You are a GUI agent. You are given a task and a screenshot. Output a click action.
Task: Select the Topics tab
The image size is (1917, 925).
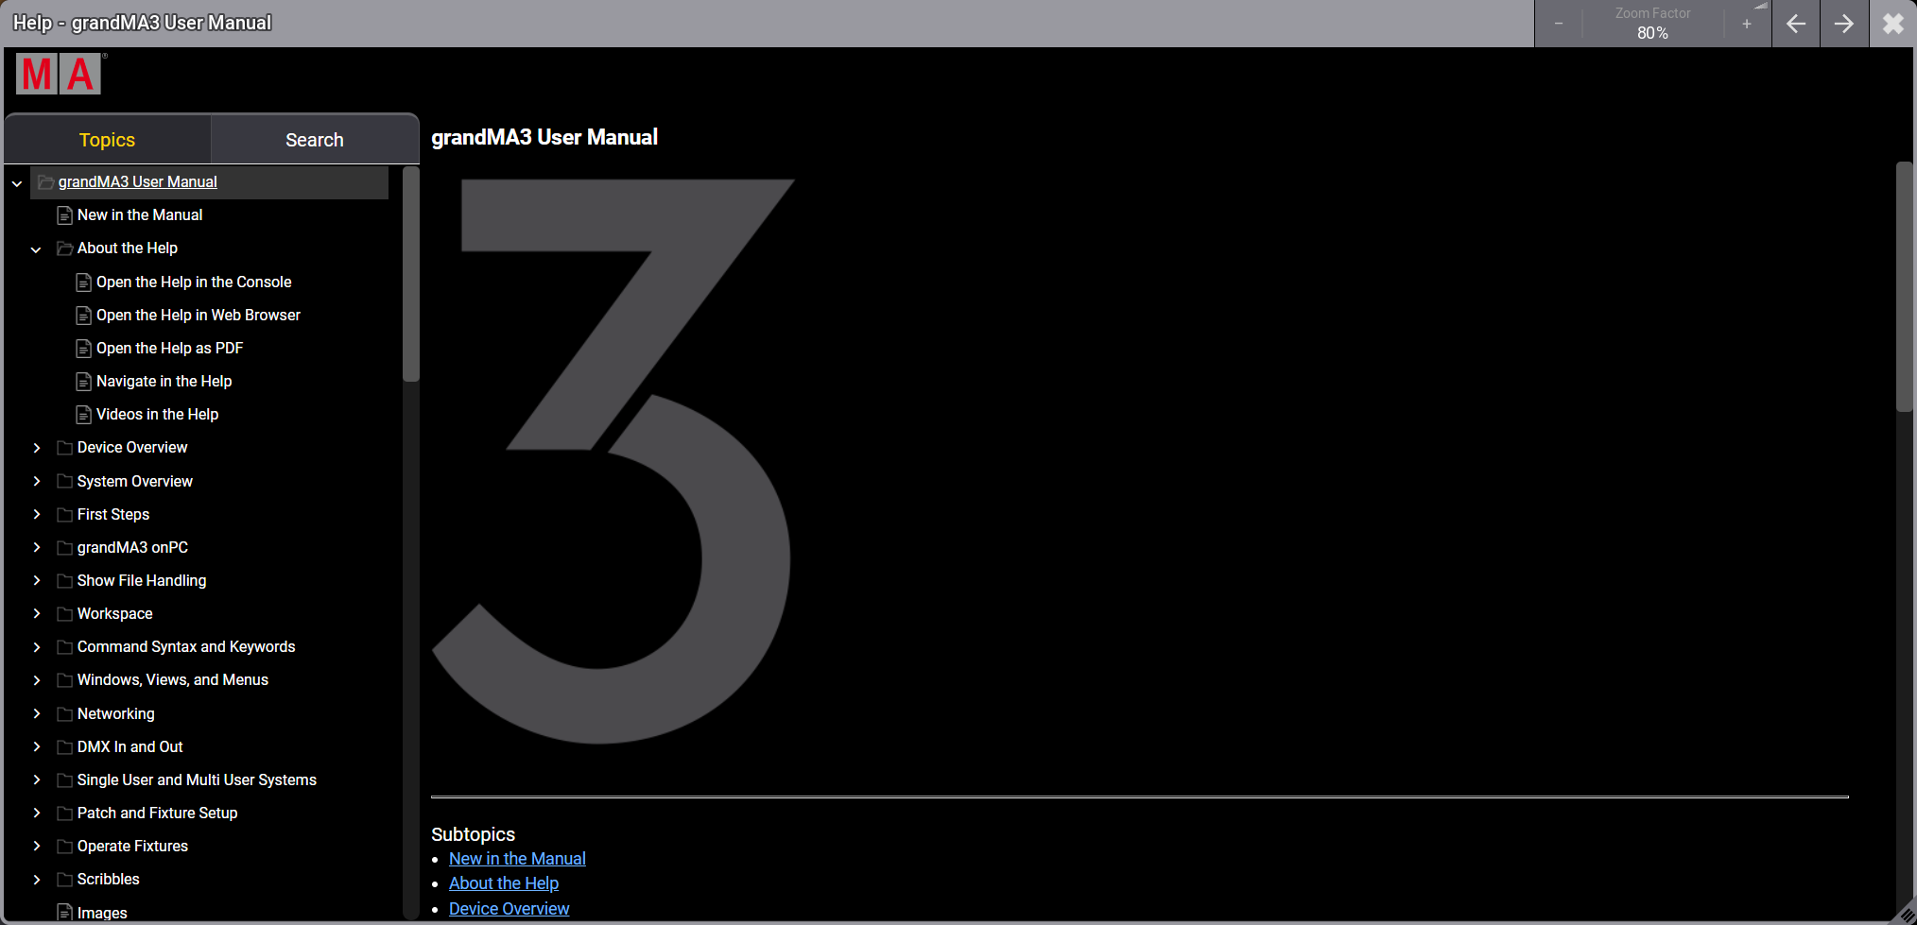click(107, 140)
